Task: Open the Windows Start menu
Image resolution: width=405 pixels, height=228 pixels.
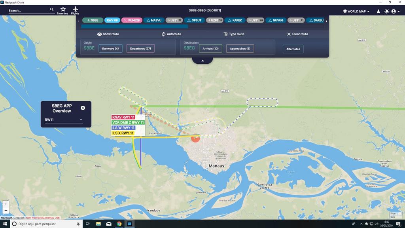Action: coord(5,224)
